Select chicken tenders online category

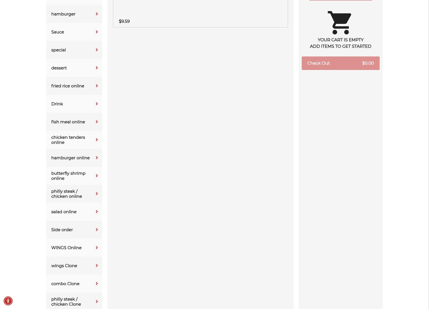(74, 140)
